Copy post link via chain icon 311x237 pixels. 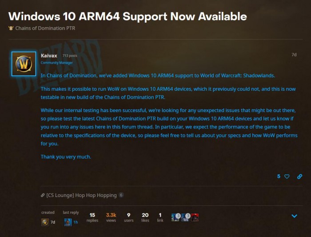pyautogui.click(x=299, y=176)
